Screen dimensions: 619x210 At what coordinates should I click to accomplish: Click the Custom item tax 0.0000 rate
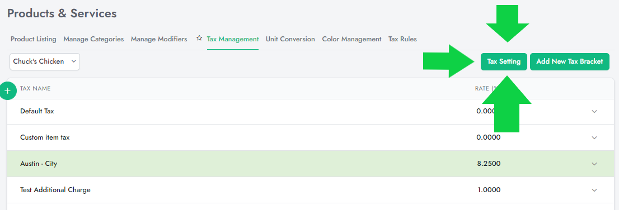pos(489,137)
